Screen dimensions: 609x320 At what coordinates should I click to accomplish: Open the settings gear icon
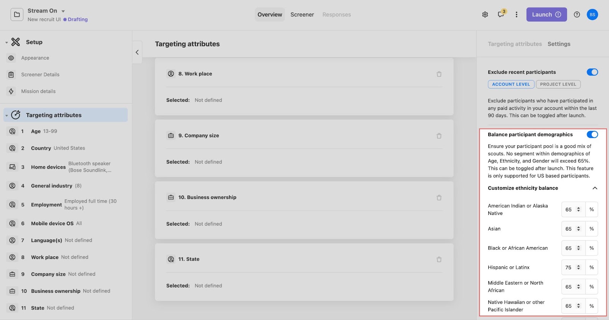(485, 15)
